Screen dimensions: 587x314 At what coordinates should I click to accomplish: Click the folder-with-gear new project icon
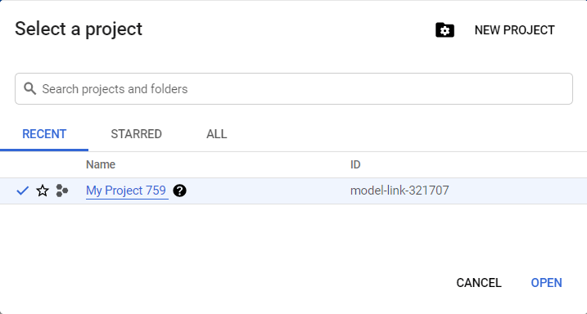coord(445,30)
